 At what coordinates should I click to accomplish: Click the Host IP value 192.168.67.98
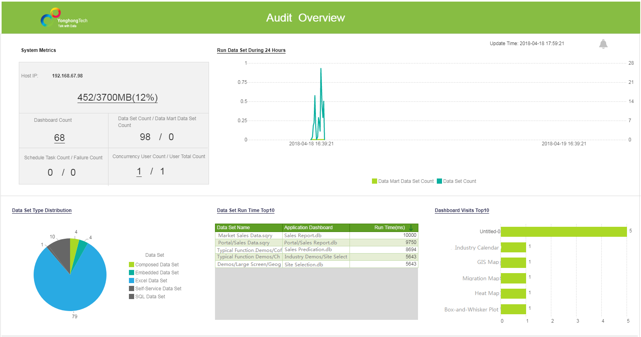67,76
